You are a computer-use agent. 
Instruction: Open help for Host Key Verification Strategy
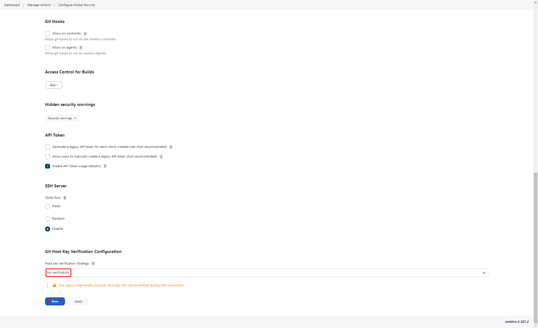tap(93, 263)
